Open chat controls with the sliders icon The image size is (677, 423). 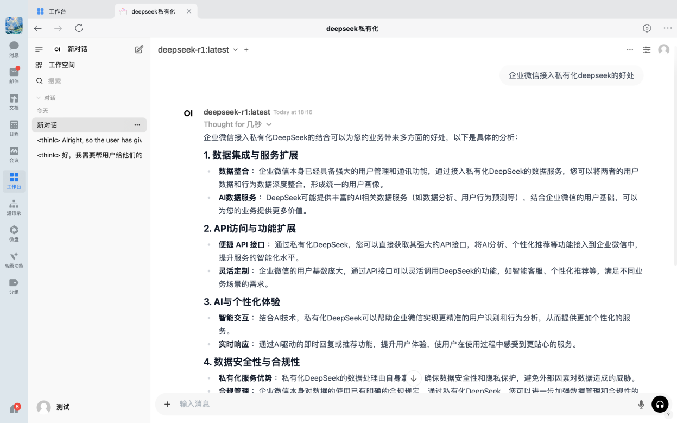647,49
